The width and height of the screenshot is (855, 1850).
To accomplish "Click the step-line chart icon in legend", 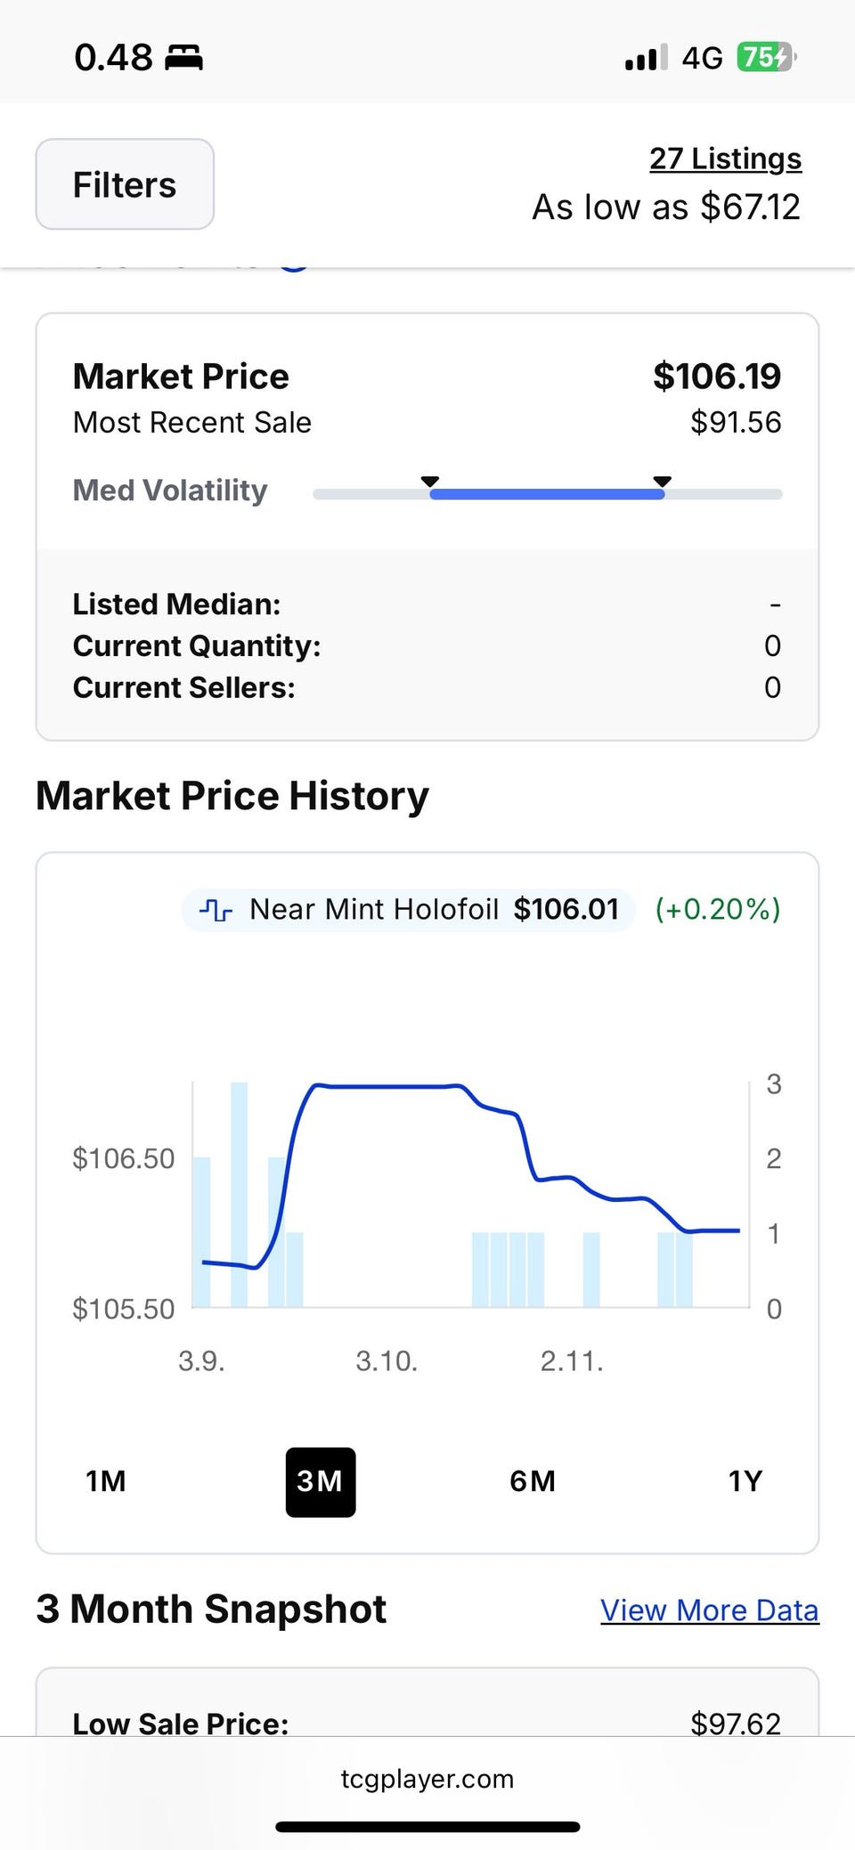I will (x=216, y=909).
